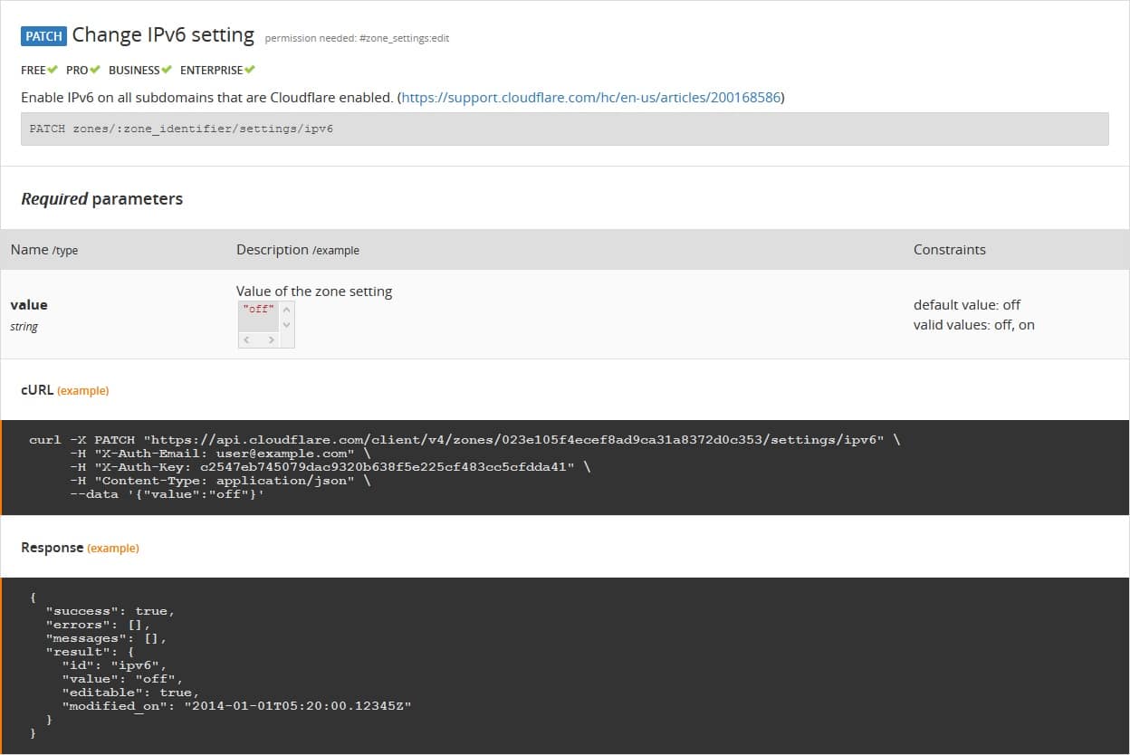Open the Cloudflare support article link
Image resolution: width=1130 pixels, height=755 pixels.
tap(590, 97)
